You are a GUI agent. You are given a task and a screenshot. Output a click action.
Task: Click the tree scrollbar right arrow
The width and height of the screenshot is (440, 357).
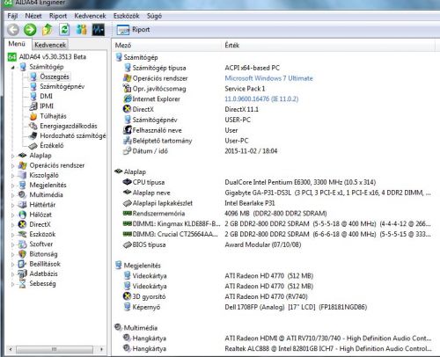tap(101, 349)
